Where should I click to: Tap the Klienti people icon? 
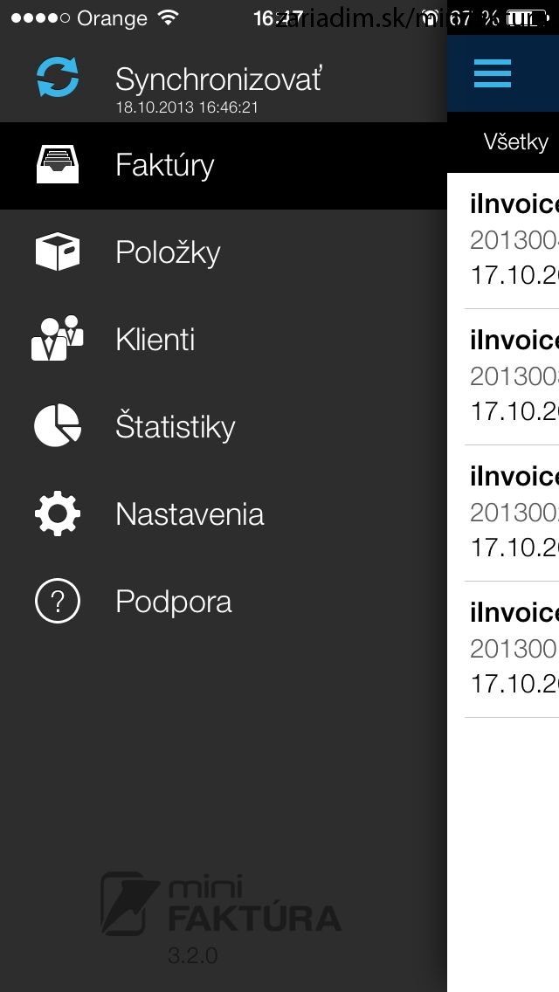58,339
